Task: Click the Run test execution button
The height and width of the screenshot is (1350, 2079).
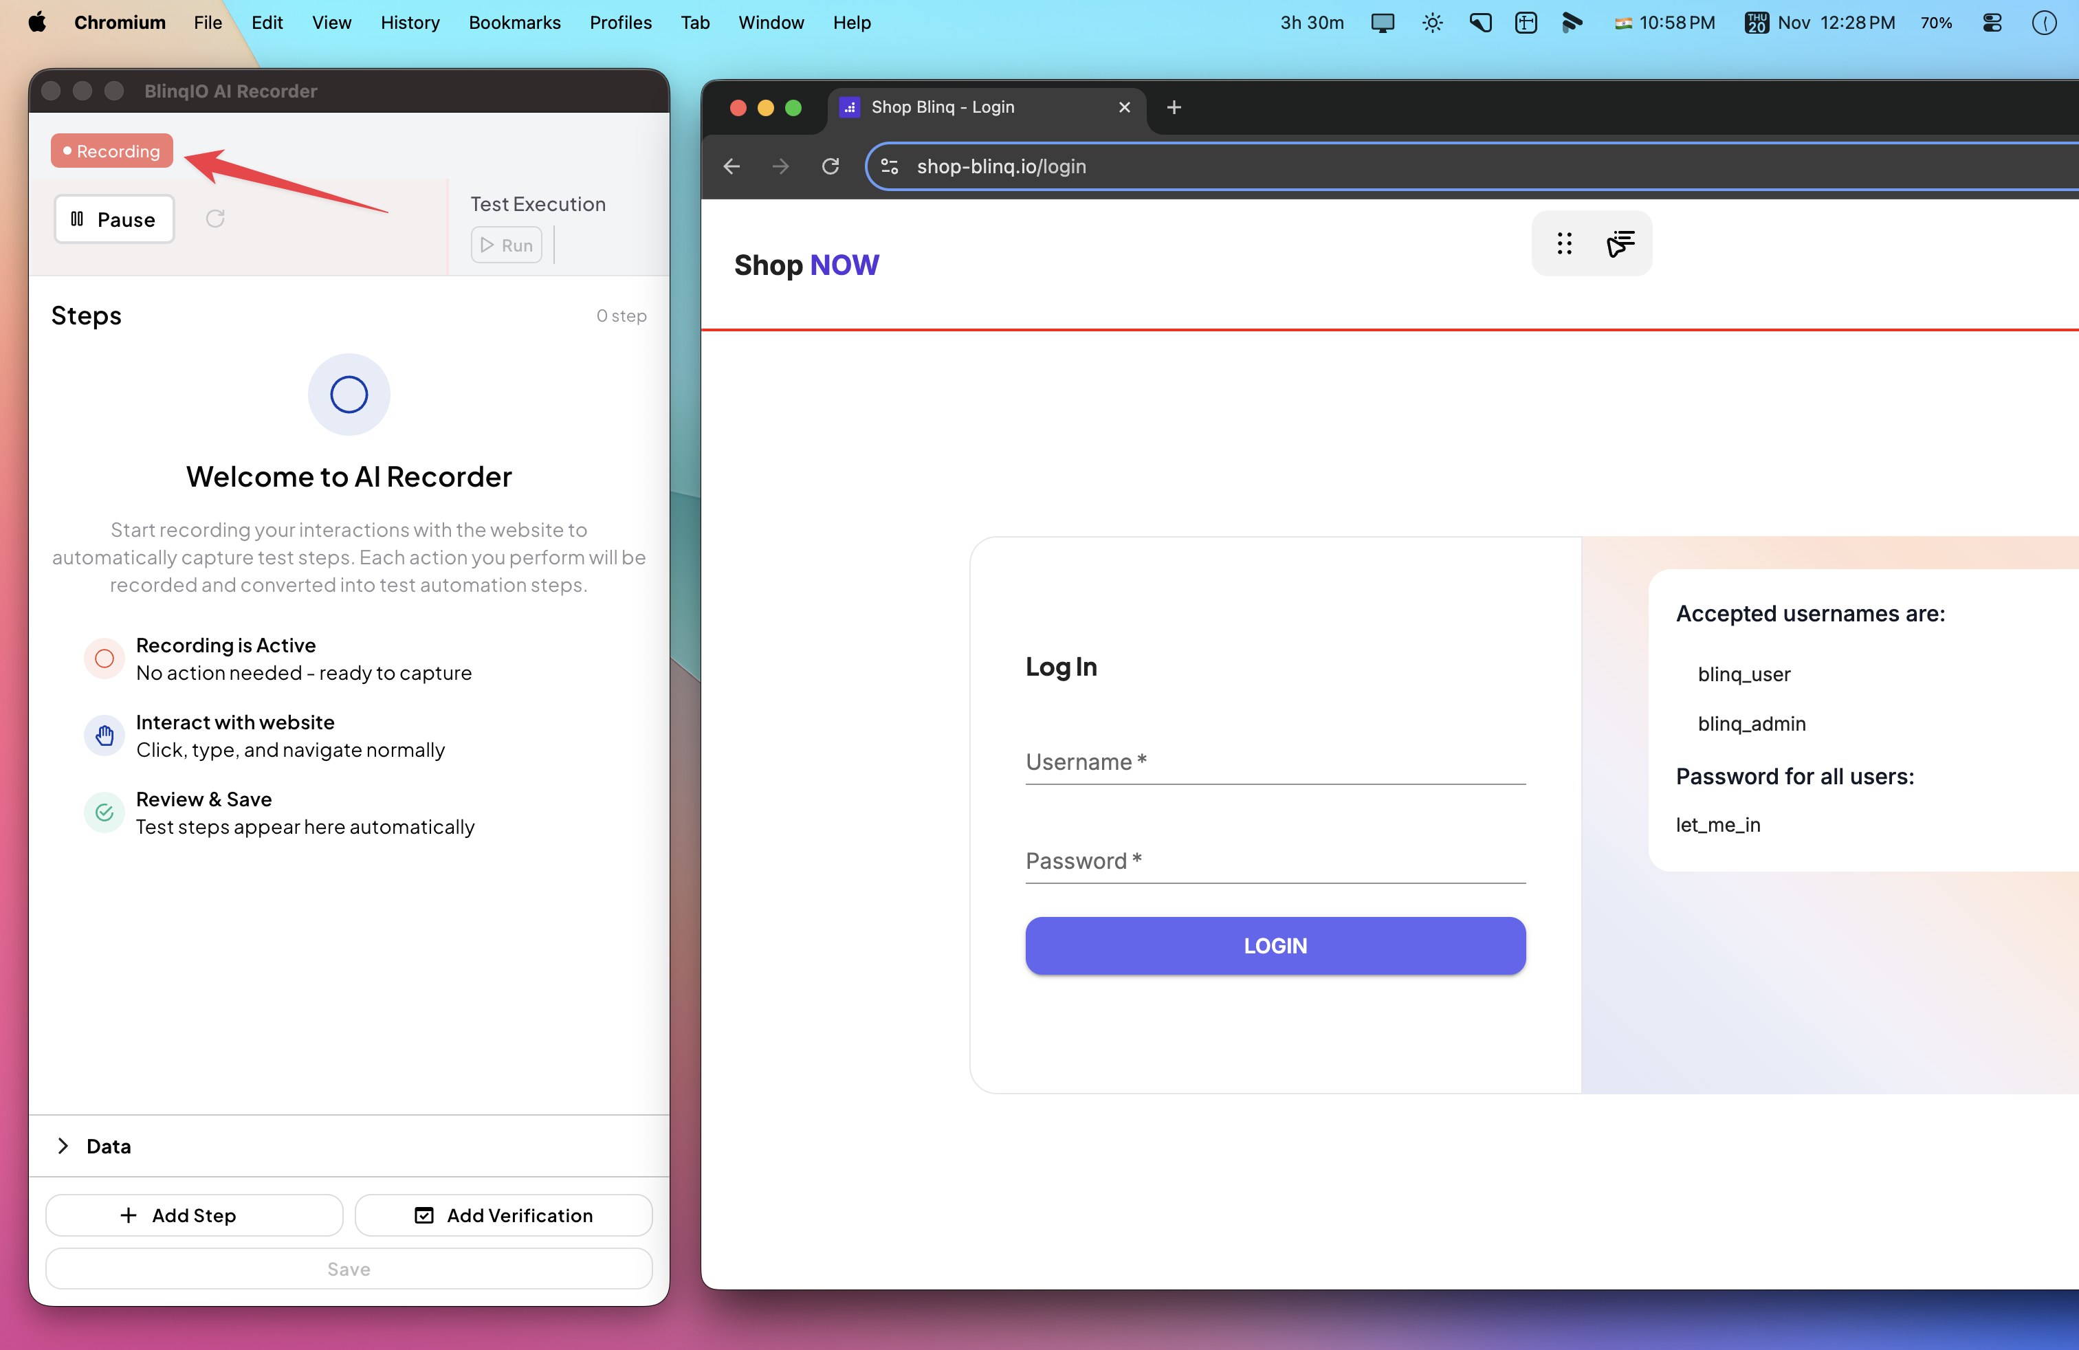Action: (x=507, y=245)
